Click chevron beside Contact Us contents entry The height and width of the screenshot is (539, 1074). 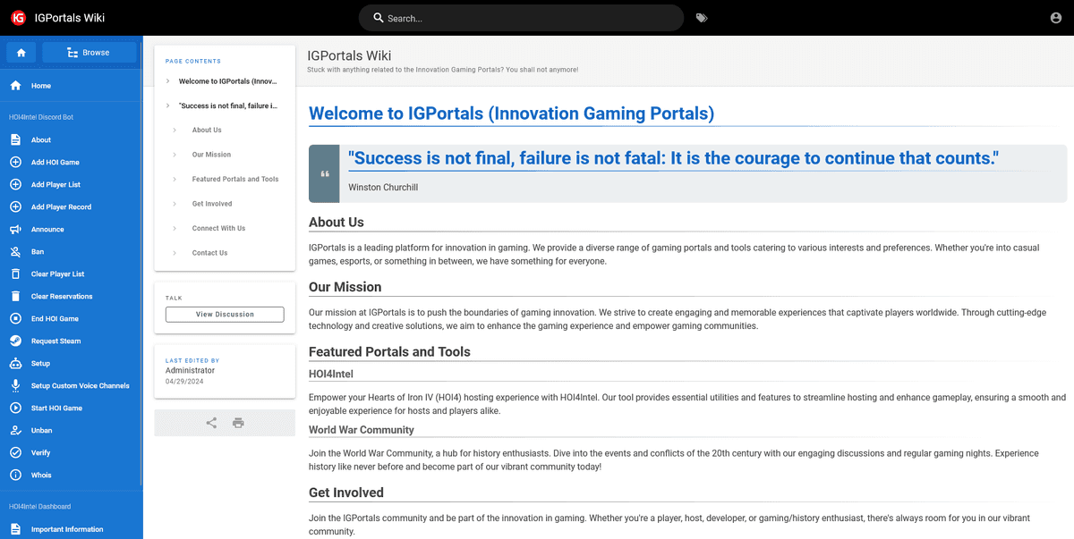point(175,253)
